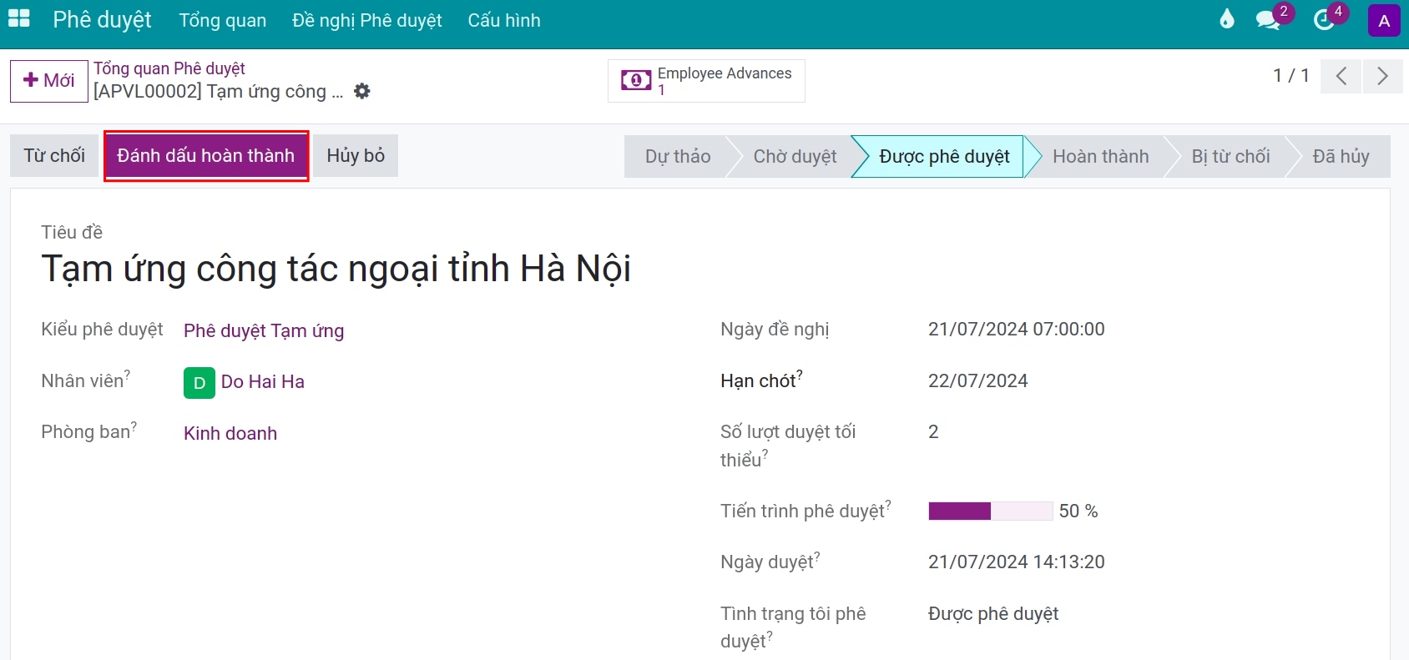Viewport: 1409px width, 660px height.
Task: Open the activities clock icon
Action: [1324, 20]
